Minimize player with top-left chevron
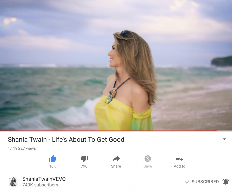Screen dimensions: 232x192 pos(8,9)
